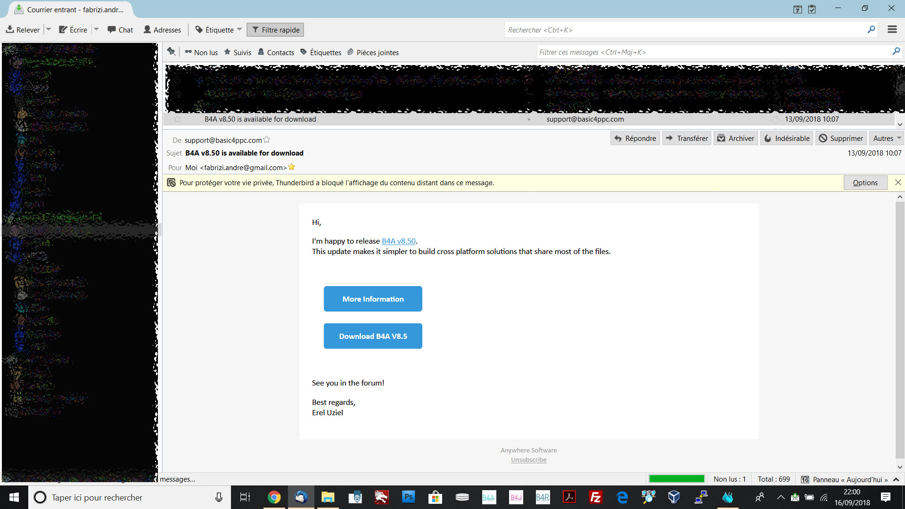Toggle the Pièces jointes filter
Image resolution: width=905 pixels, height=509 pixels.
click(373, 52)
